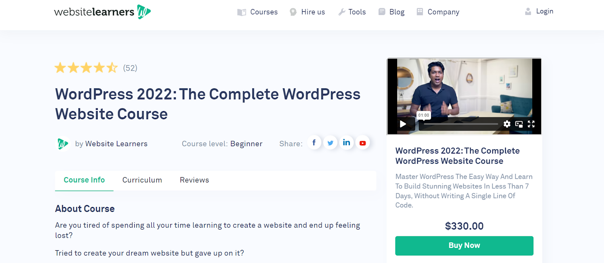Click the Login user icon
Image resolution: width=604 pixels, height=263 pixels.
click(x=528, y=12)
